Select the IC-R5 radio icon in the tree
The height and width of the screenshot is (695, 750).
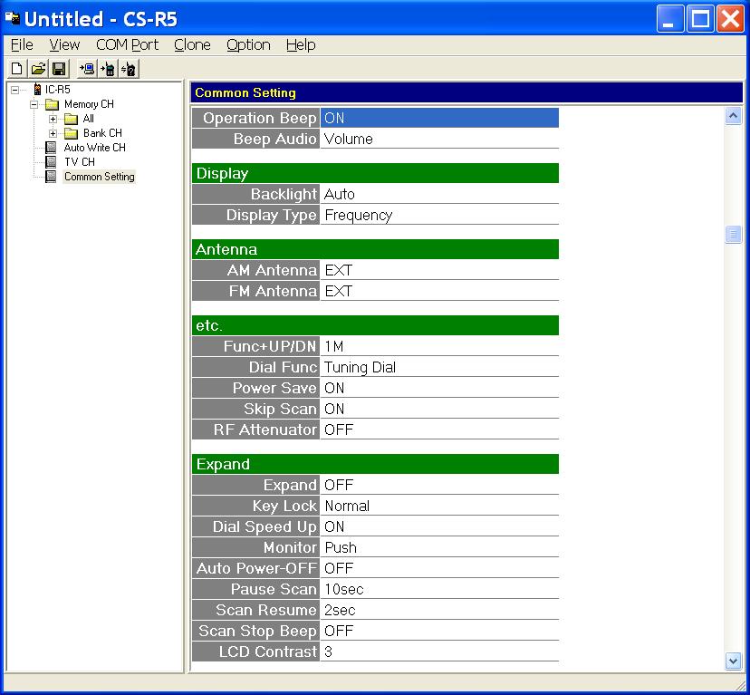click(37, 89)
